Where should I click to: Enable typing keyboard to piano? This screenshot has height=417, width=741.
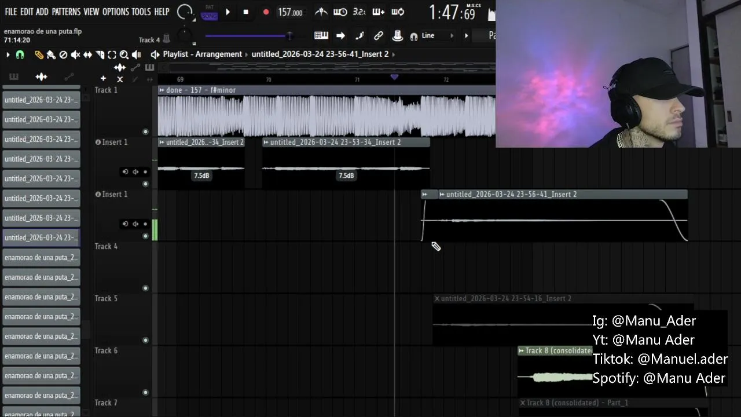tap(321, 36)
